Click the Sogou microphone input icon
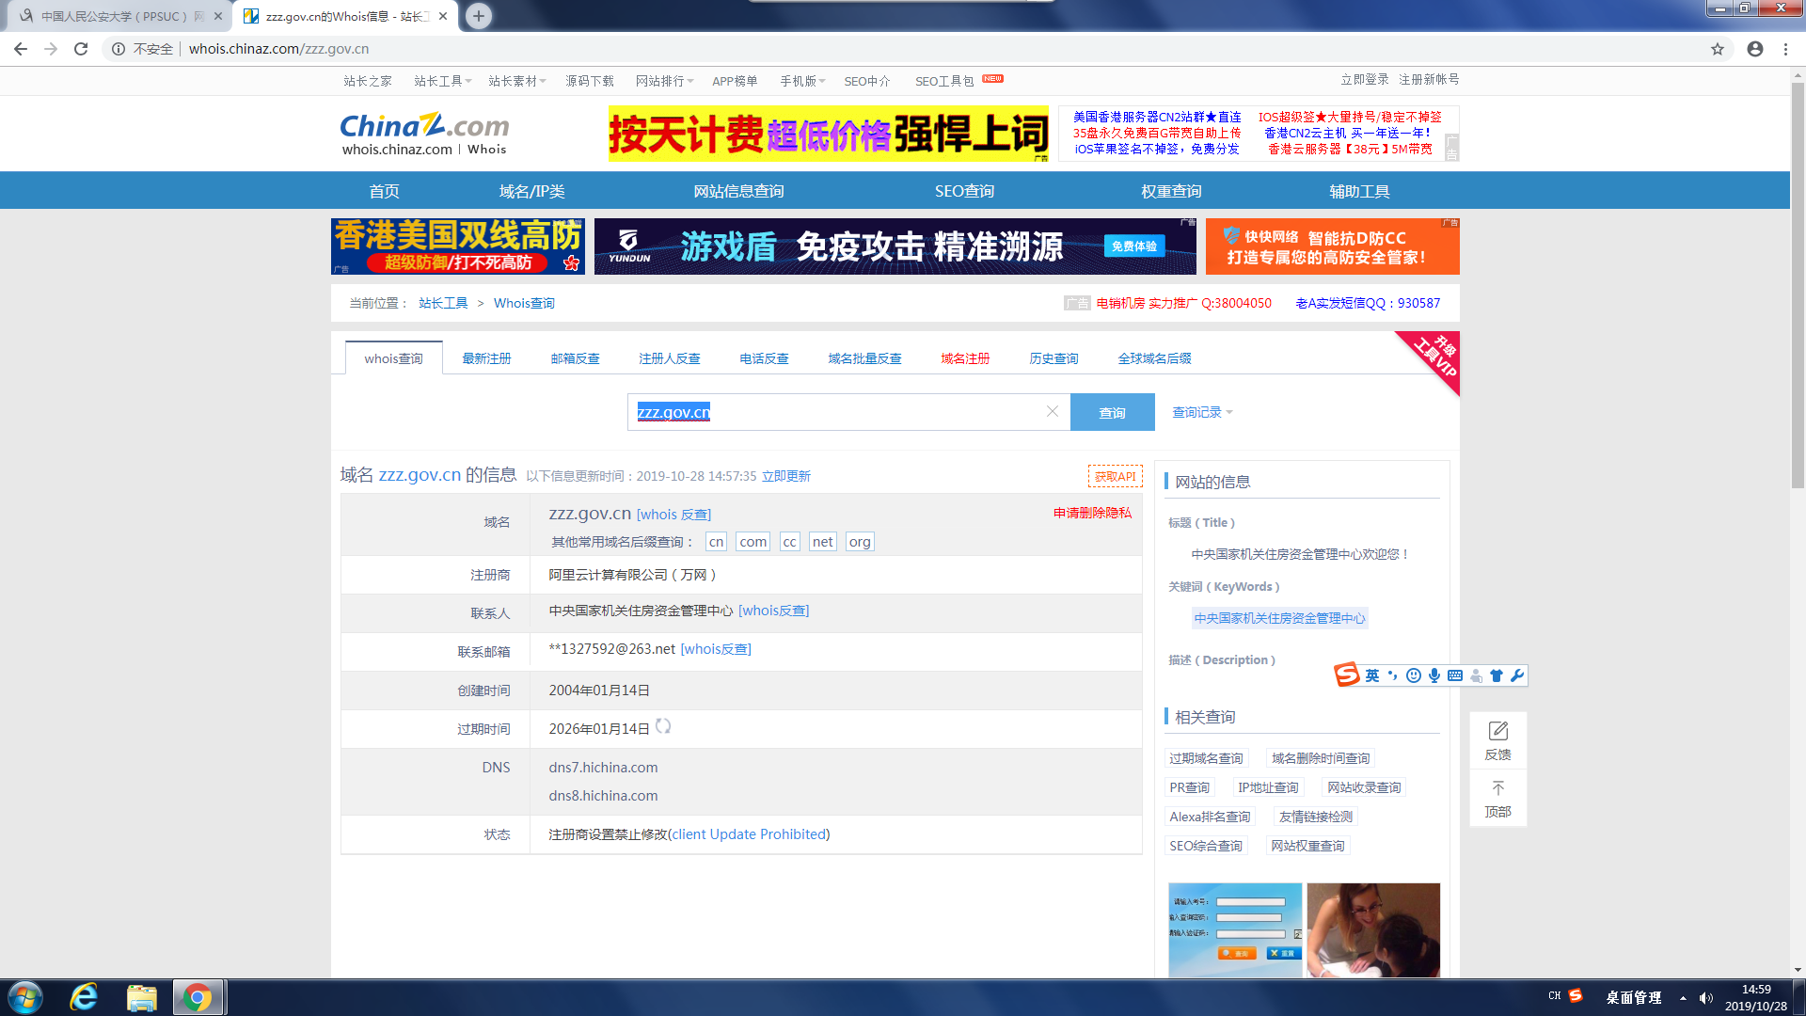The image size is (1806, 1016). [1434, 675]
